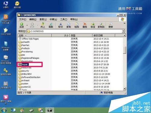
Task: Select the Repair folder
Action: pyautogui.click(x=24, y=64)
